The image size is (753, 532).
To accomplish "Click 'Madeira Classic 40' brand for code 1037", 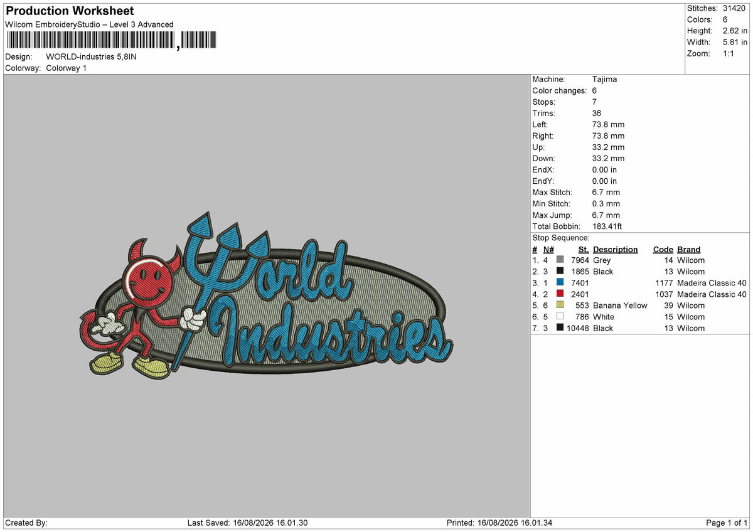I will coord(712,294).
